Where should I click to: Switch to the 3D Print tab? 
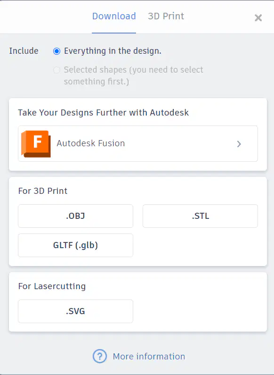coord(166,16)
